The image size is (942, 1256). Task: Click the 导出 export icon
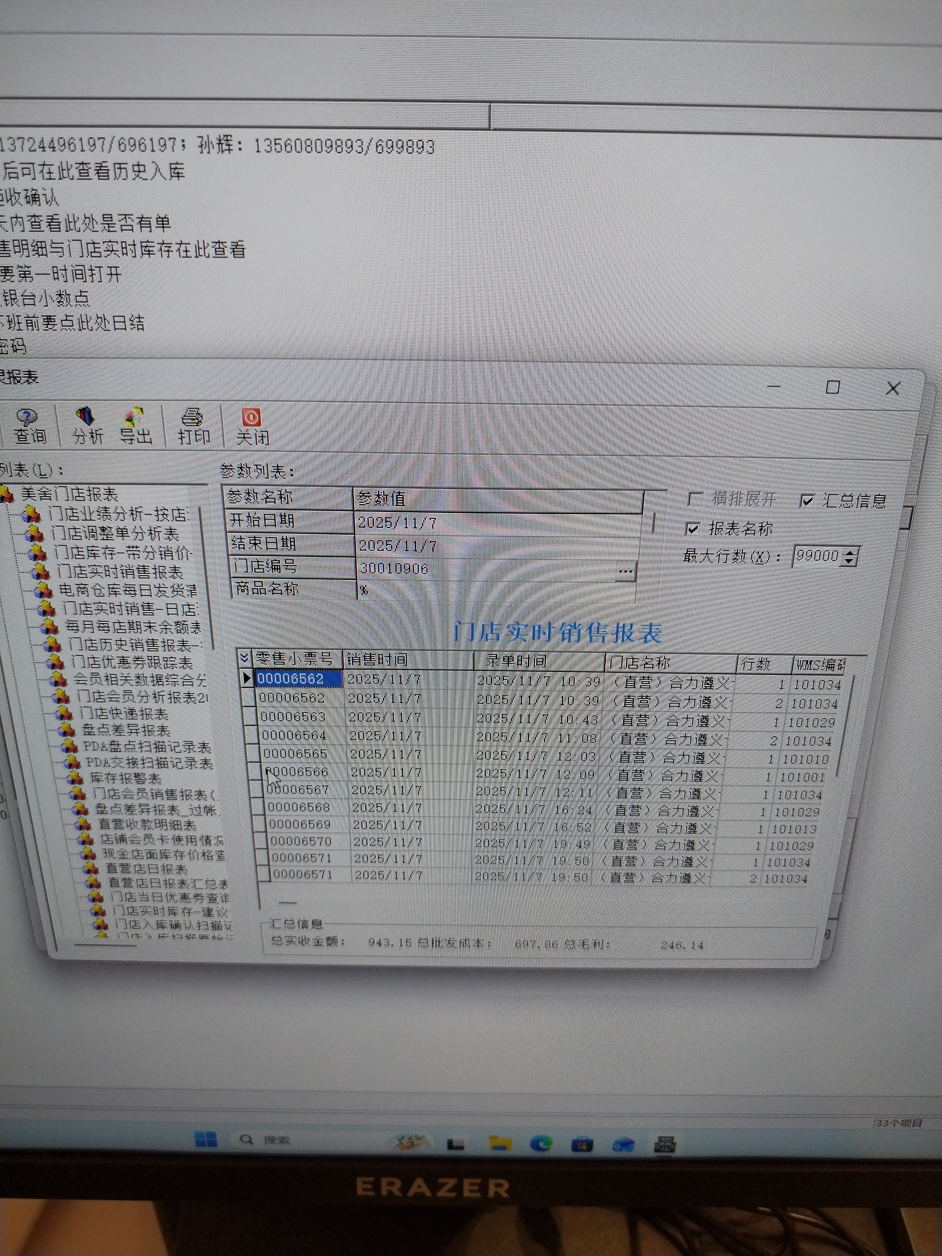135,425
